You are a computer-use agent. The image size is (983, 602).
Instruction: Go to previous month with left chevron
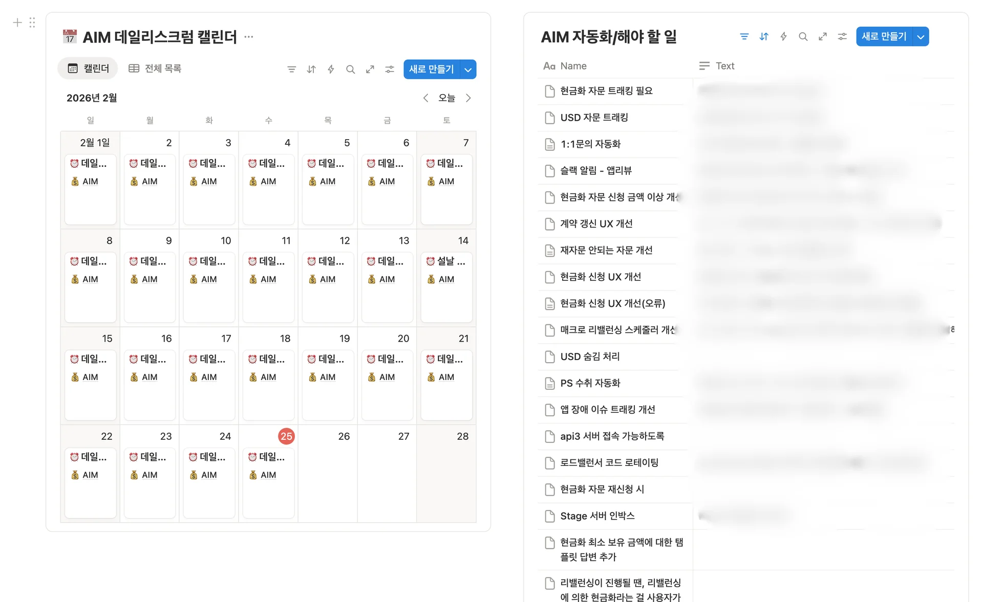[425, 98]
